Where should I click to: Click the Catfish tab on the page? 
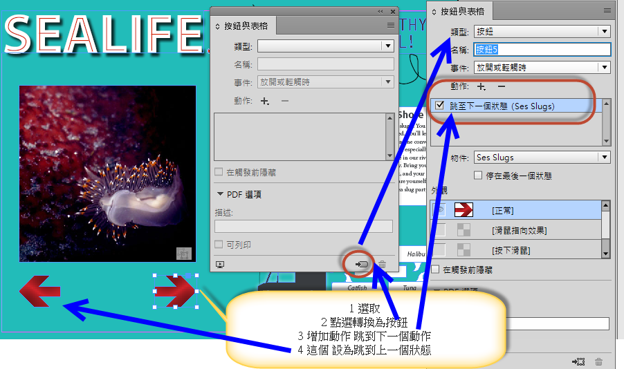tap(357, 287)
